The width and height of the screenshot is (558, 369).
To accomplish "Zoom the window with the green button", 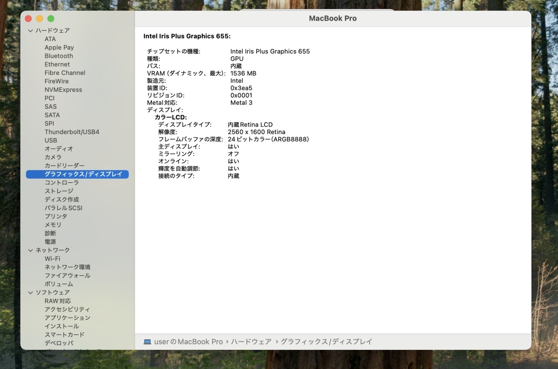I will (x=51, y=19).
